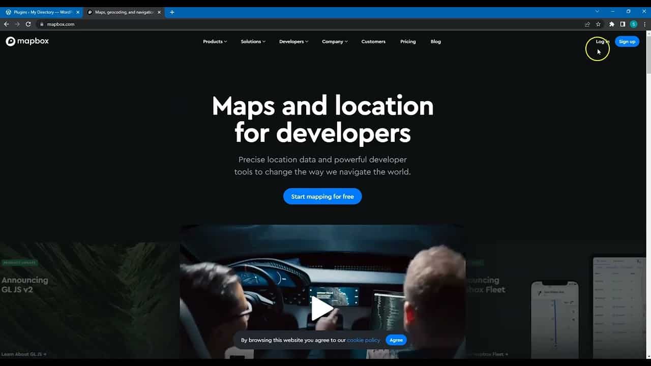Image resolution: width=651 pixels, height=366 pixels.
Task: Go back in browser history
Action: (7, 24)
